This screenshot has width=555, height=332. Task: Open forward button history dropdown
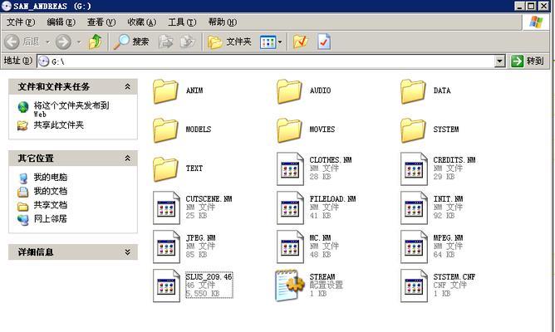pyautogui.click(x=79, y=42)
